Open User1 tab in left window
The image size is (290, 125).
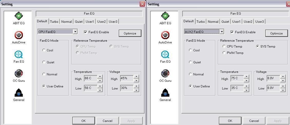(90, 21)
